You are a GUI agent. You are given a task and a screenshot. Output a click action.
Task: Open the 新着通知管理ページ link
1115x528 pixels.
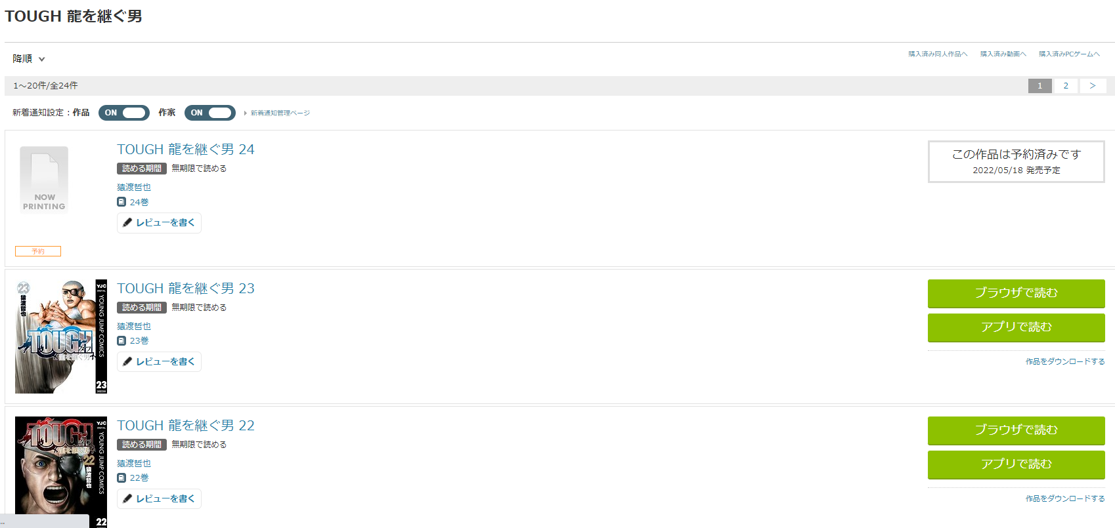click(x=280, y=113)
